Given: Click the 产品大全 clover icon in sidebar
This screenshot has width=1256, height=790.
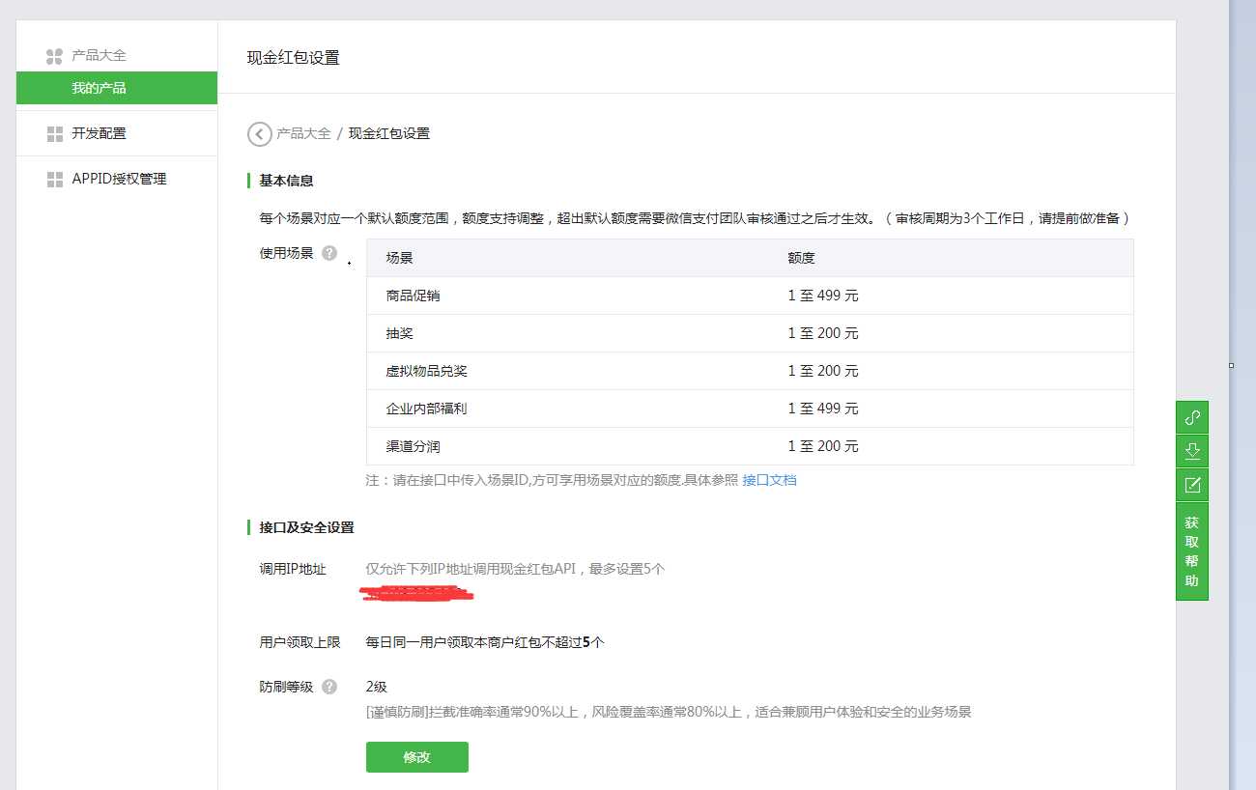Looking at the screenshot, I should (54, 56).
